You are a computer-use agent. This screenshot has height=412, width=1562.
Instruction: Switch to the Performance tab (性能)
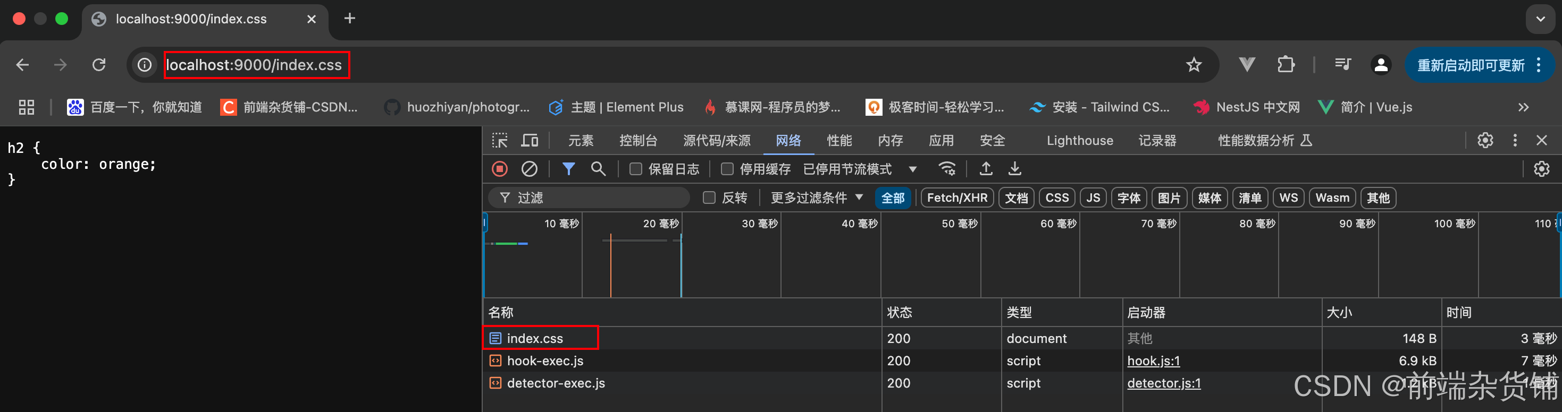tap(839, 141)
